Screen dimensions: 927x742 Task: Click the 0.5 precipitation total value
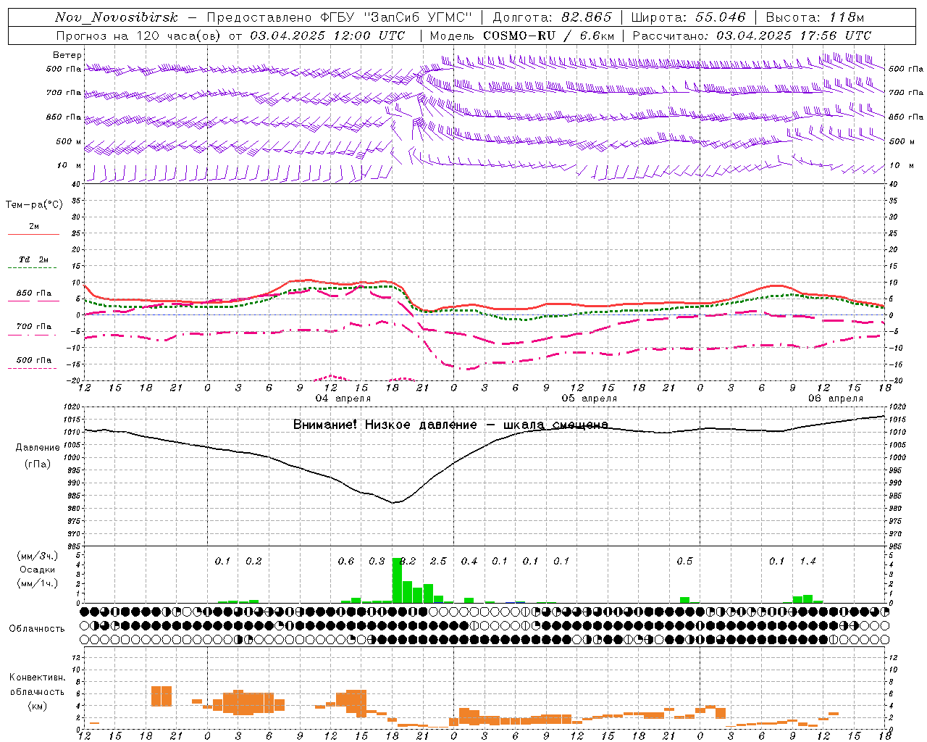tap(684, 562)
